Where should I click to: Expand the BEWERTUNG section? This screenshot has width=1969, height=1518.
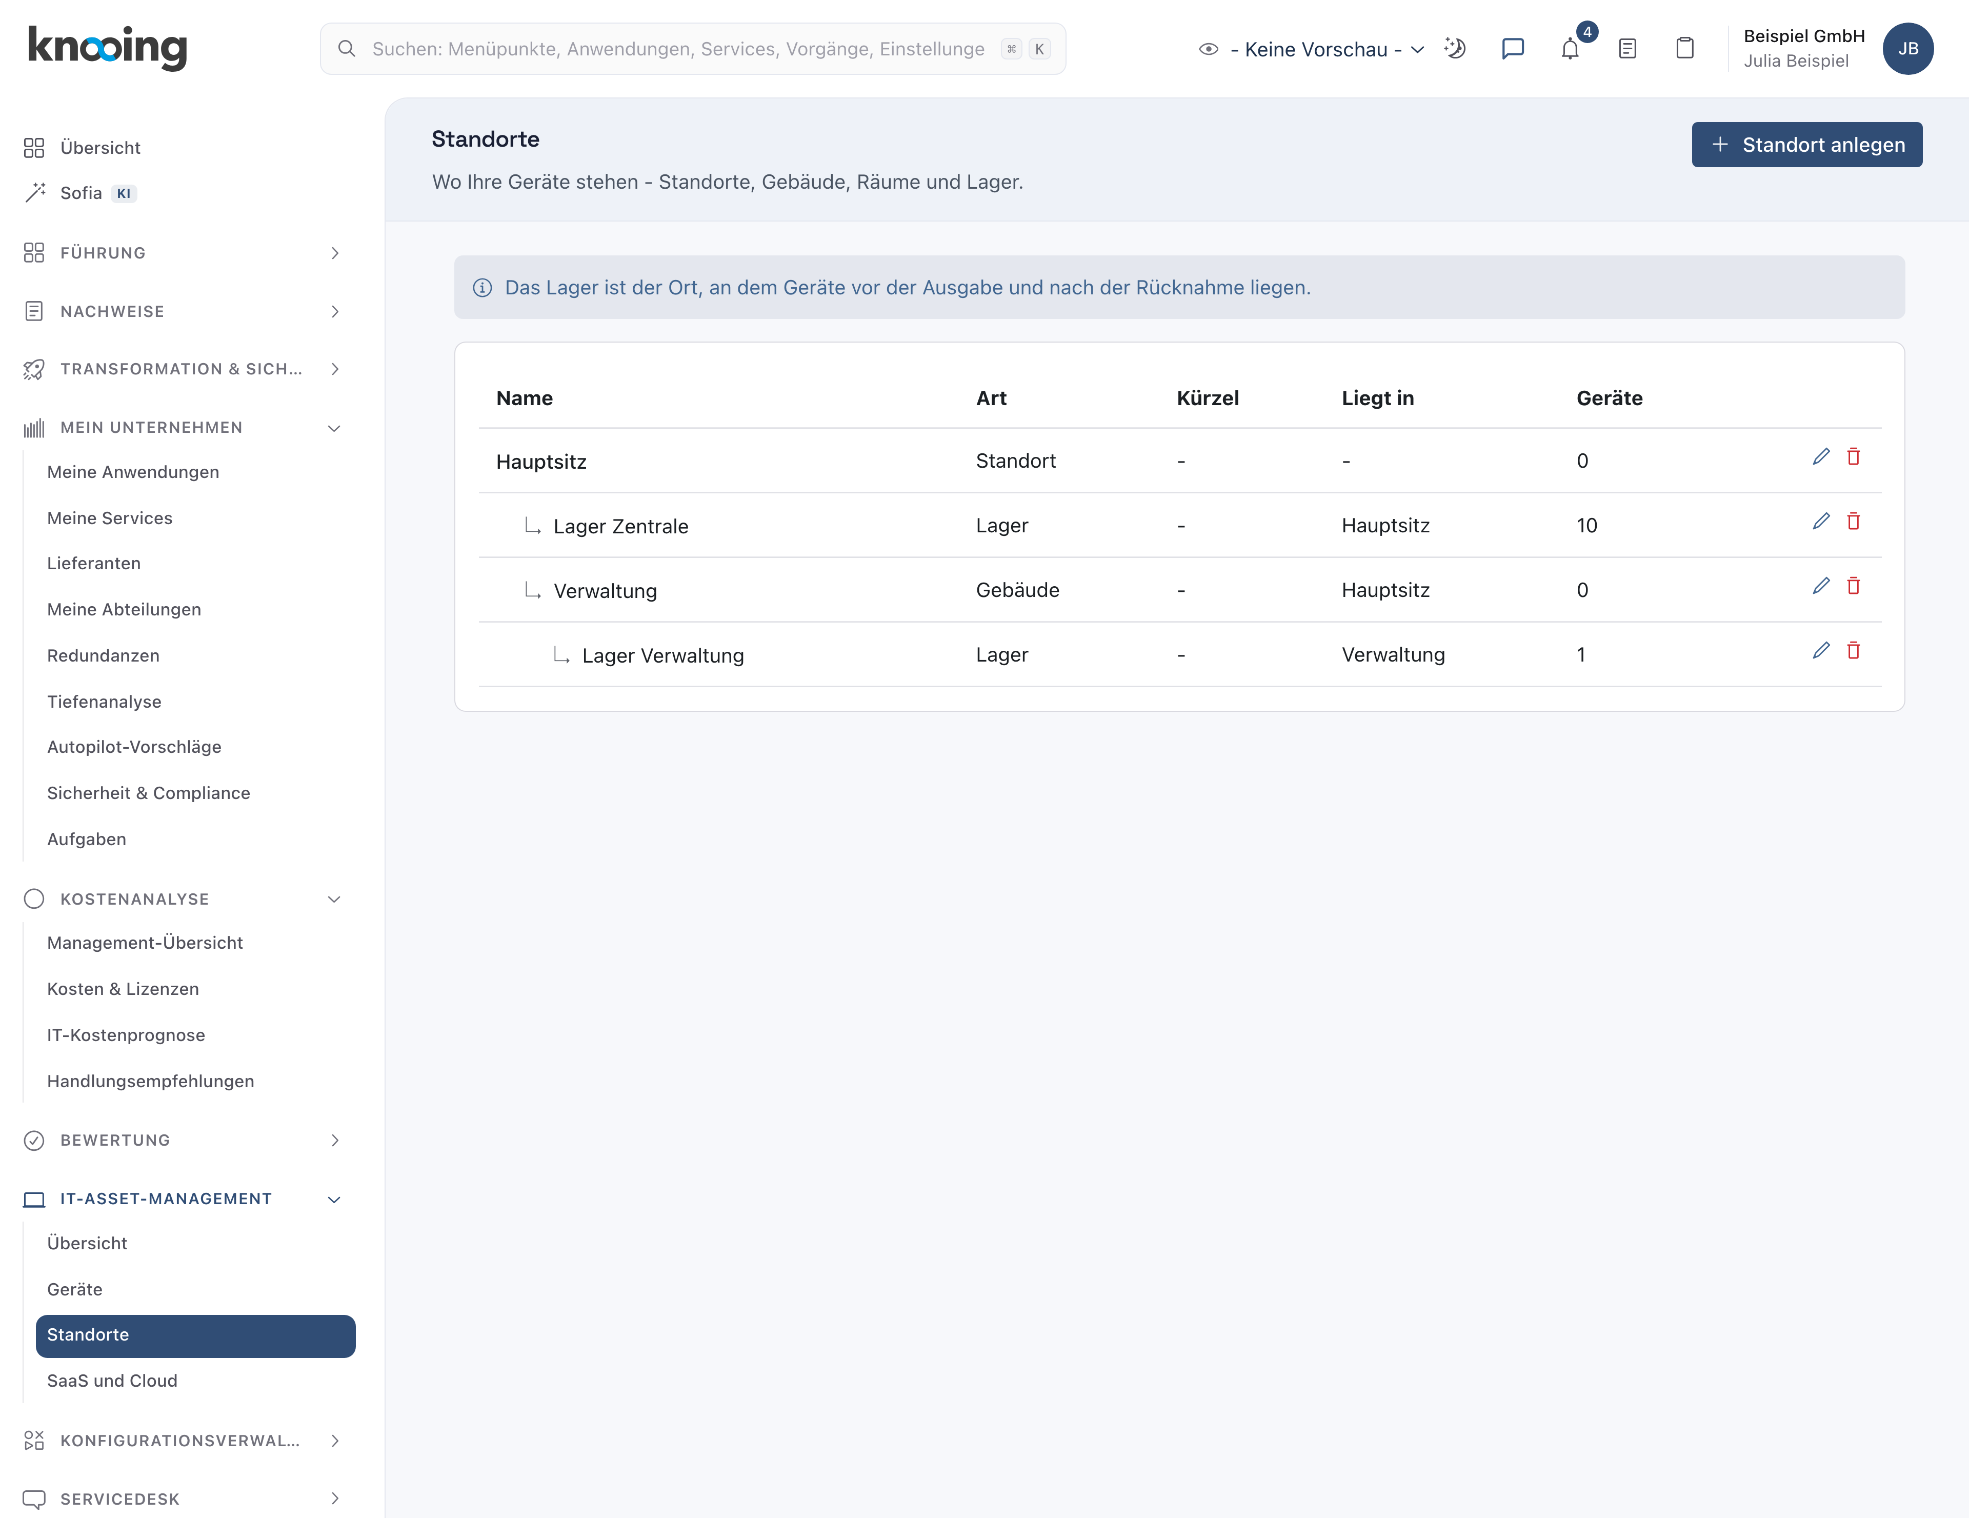click(x=182, y=1141)
